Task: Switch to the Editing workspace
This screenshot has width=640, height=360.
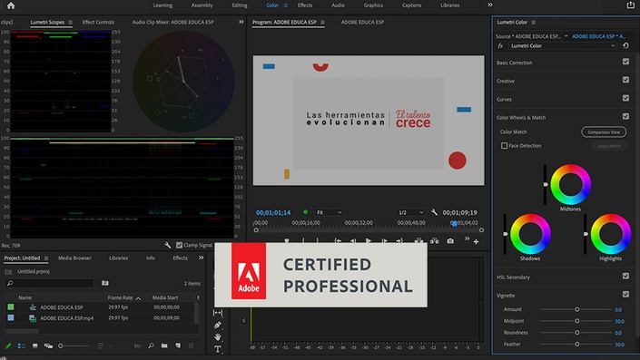Action: tap(240, 5)
